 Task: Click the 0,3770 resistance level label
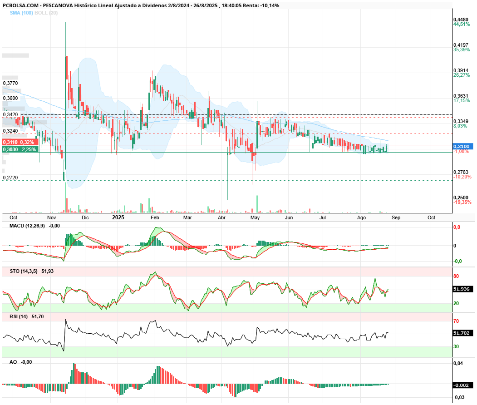[x=10, y=83]
